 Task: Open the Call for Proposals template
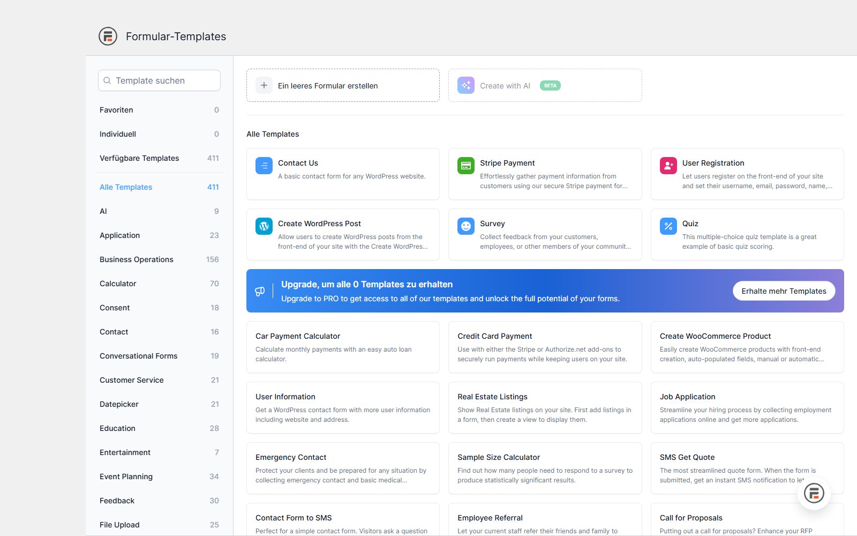click(747, 519)
